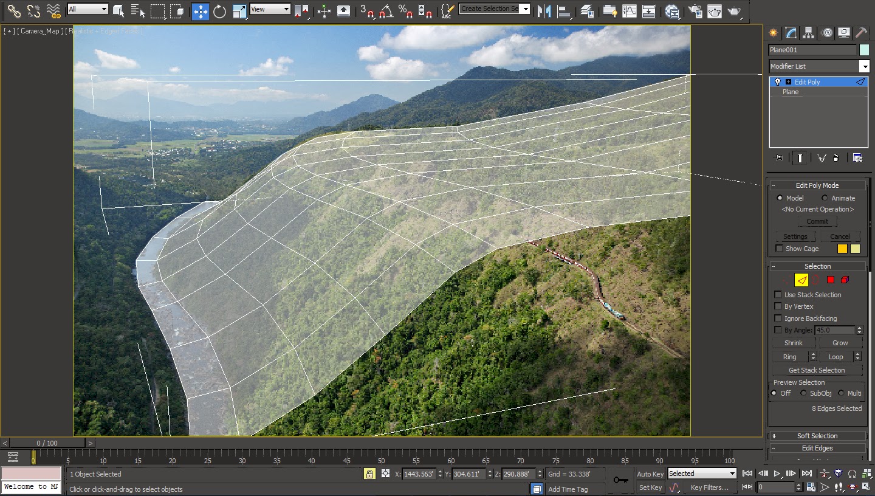Viewport: 875px width, 496px height.
Task: Expand the Soft Selection rollout
Action: click(x=817, y=436)
